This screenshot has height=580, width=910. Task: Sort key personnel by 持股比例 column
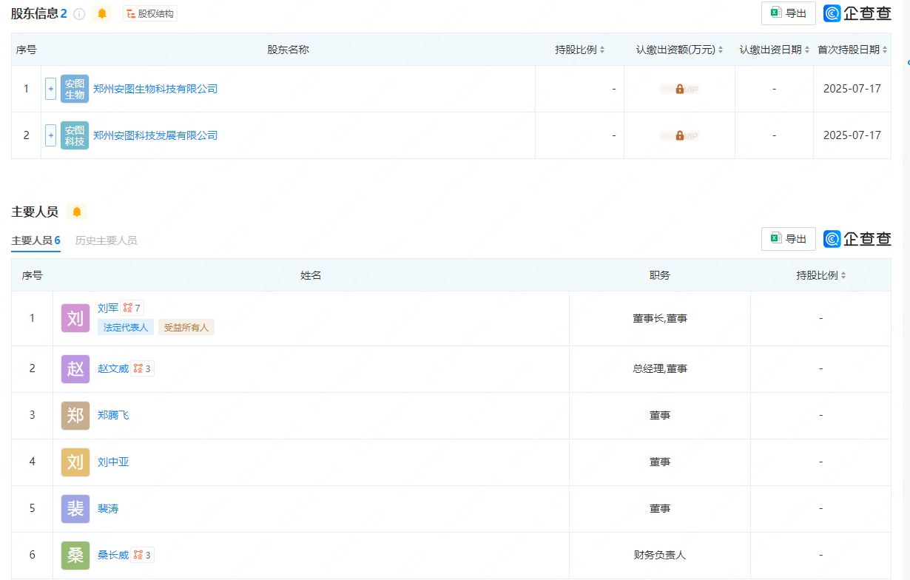click(x=820, y=275)
